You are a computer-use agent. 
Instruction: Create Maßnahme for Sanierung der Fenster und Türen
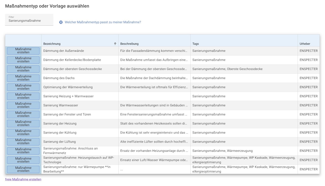pyautogui.click(x=23, y=115)
